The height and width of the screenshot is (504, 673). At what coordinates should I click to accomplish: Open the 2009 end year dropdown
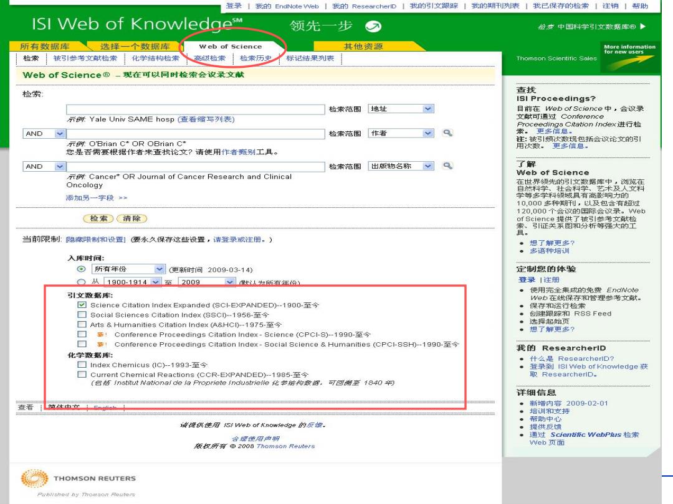207,282
